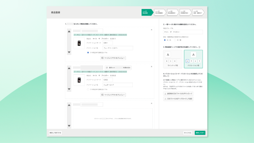Edit the variation name field フューチャーシルバー
The width and height of the screenshot is (254, 143).
[x=118, y=48]
